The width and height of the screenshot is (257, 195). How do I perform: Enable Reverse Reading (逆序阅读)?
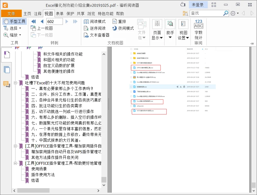pyautogui.click(x=95, y=28)
